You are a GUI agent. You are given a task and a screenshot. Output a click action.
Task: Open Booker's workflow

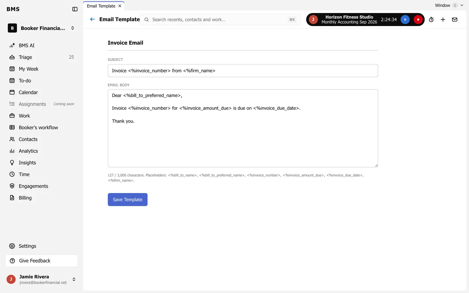(41, 128)
